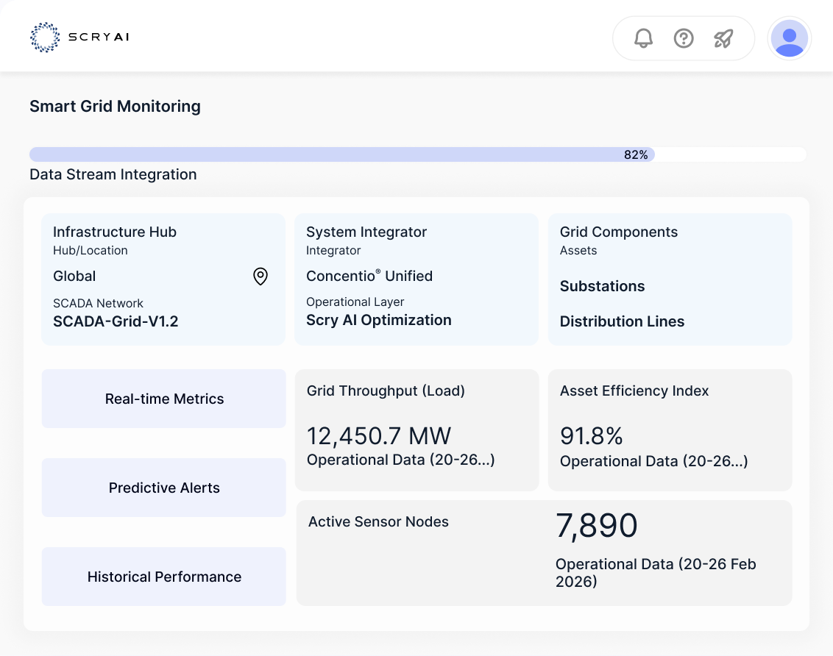Switch to Predictive Alerts
833x656 pixels.
(164, 488)
